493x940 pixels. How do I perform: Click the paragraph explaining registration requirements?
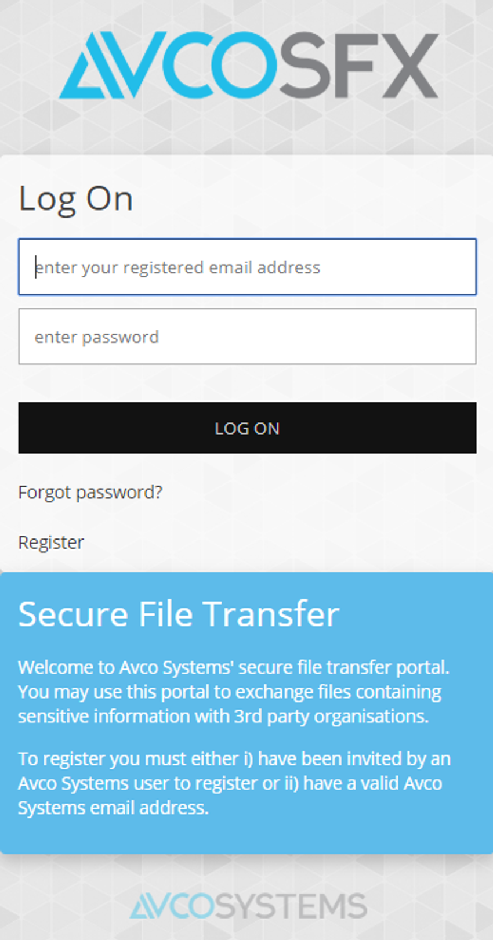click(x=234, y=783)
